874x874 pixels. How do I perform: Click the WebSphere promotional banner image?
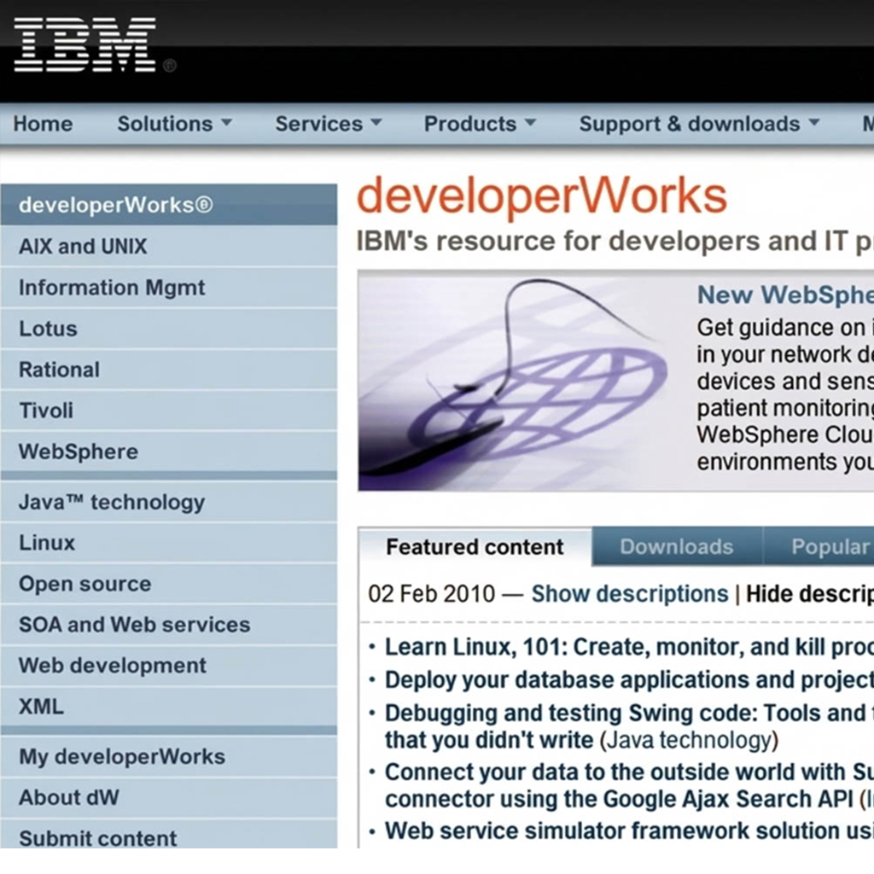point(512,380)
